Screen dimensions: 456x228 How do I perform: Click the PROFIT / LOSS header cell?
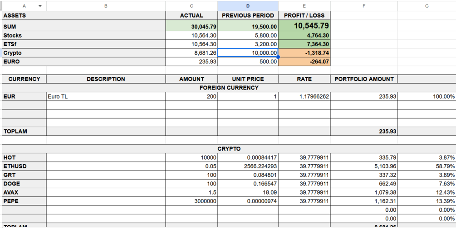304,15
